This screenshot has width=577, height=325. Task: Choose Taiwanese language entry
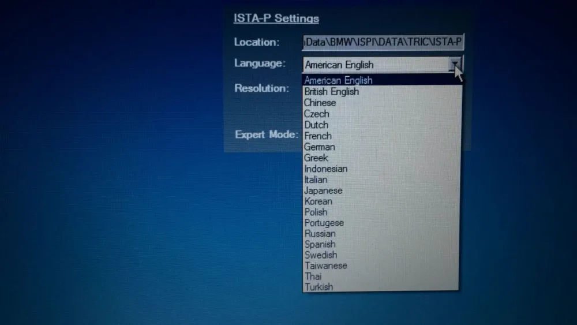381,266
